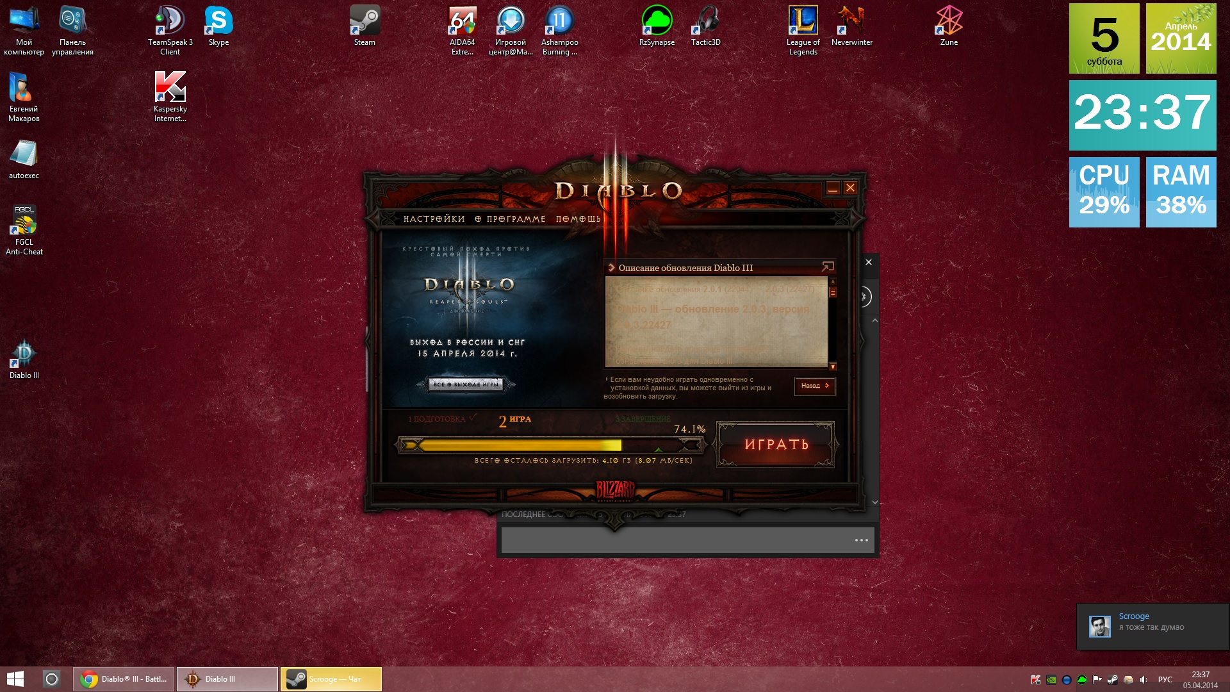Click patch notes scrollbar up arrow
Image resolution: width=1230 pixels, height=692 pixels.
coord(833,281)
